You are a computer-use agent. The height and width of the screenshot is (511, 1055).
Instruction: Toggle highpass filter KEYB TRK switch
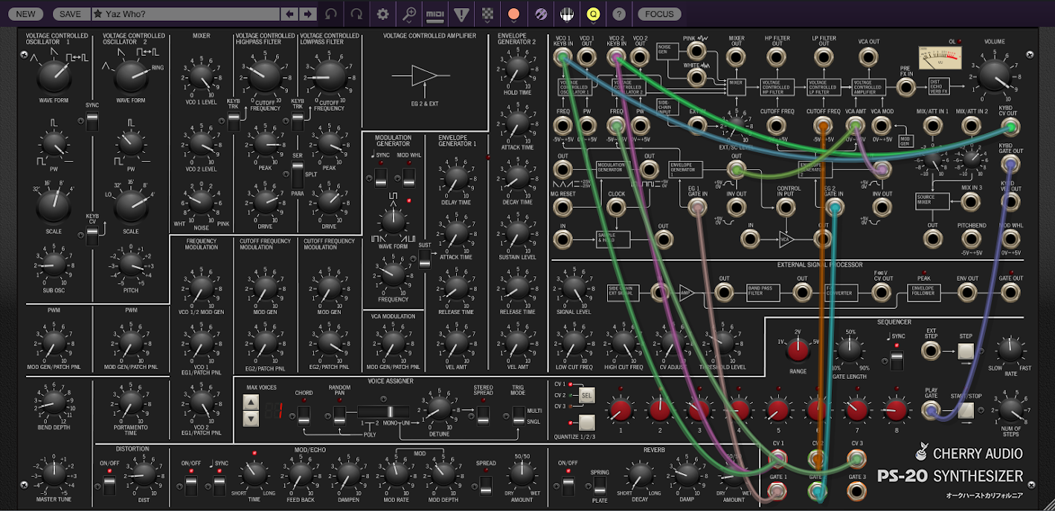coord(233,121)
